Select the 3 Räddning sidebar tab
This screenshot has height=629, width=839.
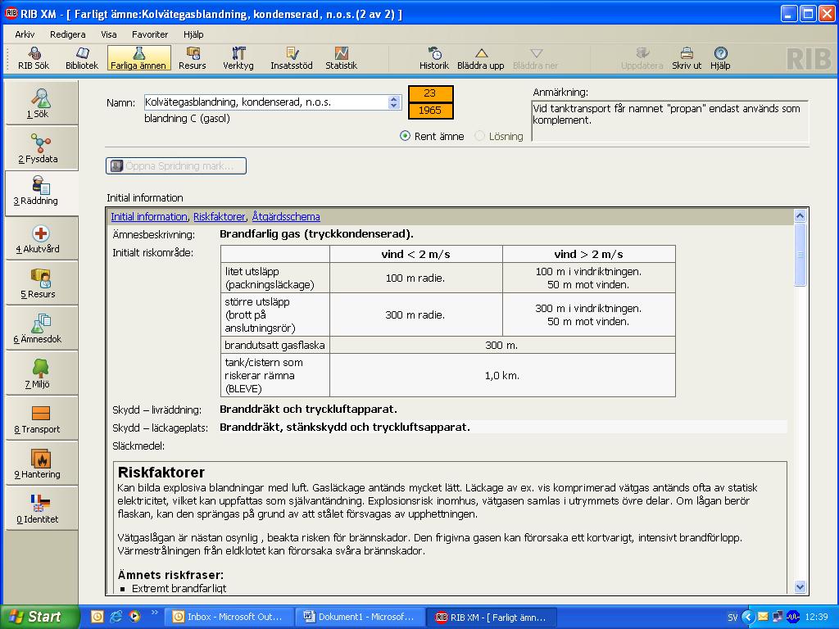pos(41,193)
